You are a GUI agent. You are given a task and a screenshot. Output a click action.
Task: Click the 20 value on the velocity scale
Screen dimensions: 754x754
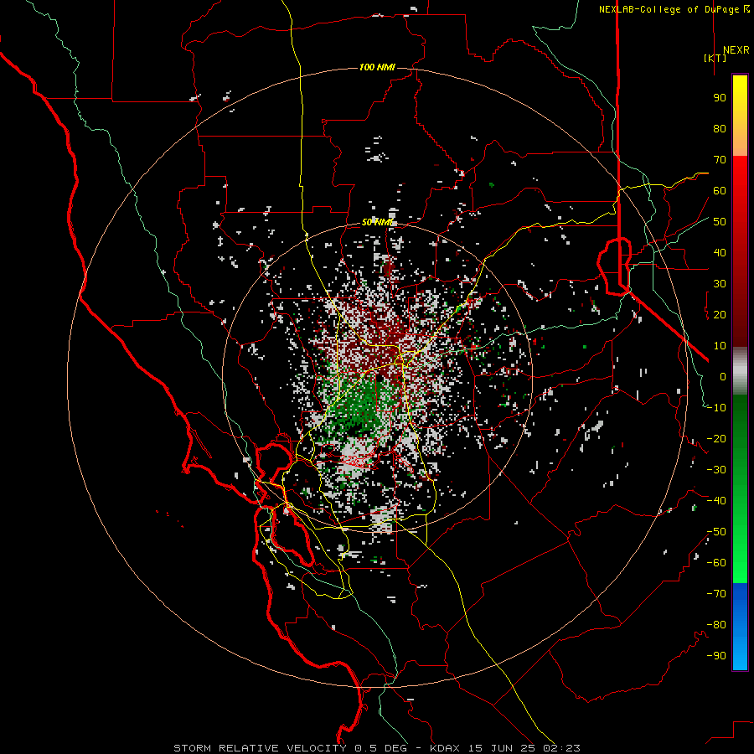[x=720, y=315]
